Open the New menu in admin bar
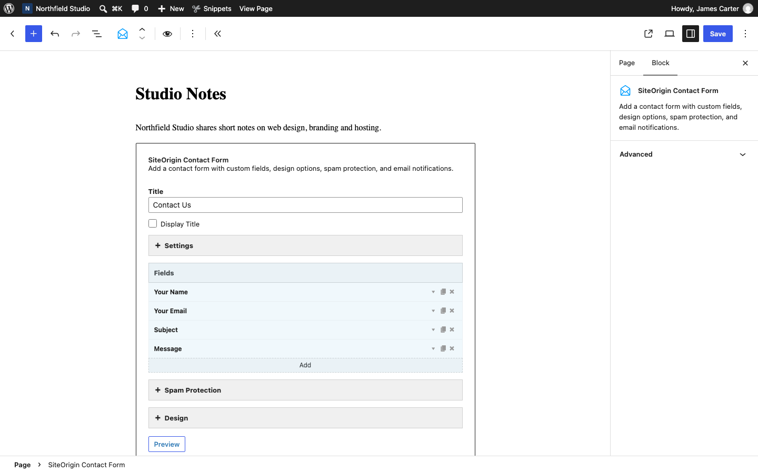 pos(171,8)
